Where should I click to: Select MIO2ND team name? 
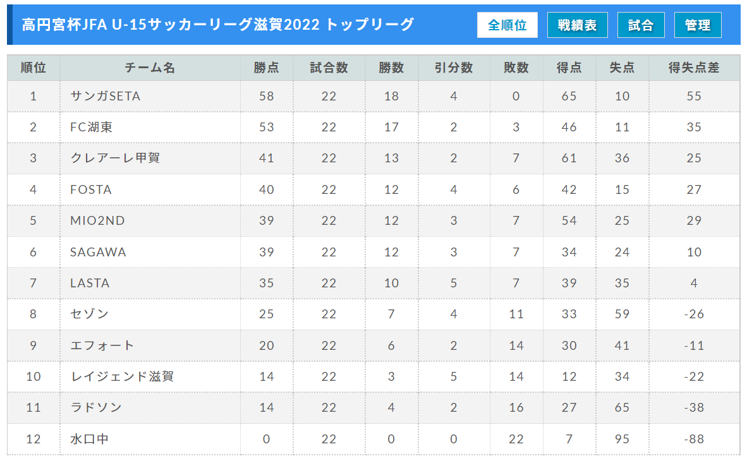[x=98, y=220]
